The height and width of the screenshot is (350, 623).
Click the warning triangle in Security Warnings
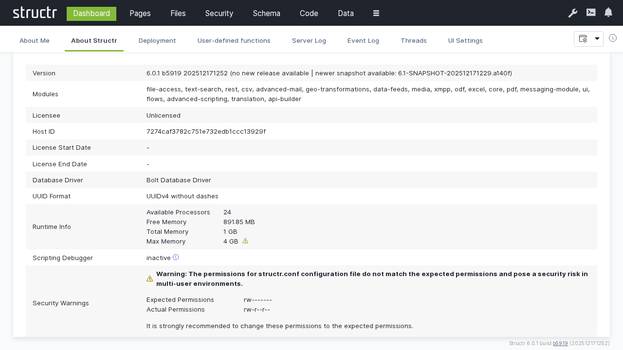(150, 279)
